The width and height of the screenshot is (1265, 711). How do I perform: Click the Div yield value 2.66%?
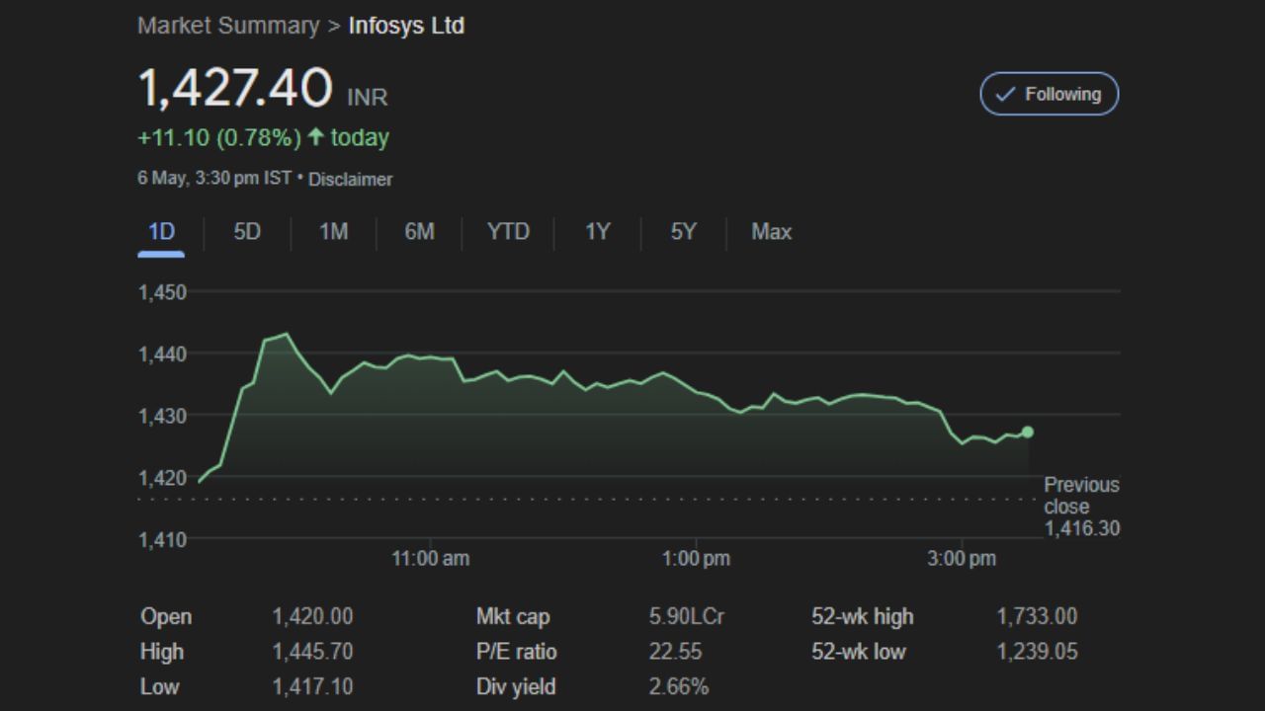click(679, 686)
